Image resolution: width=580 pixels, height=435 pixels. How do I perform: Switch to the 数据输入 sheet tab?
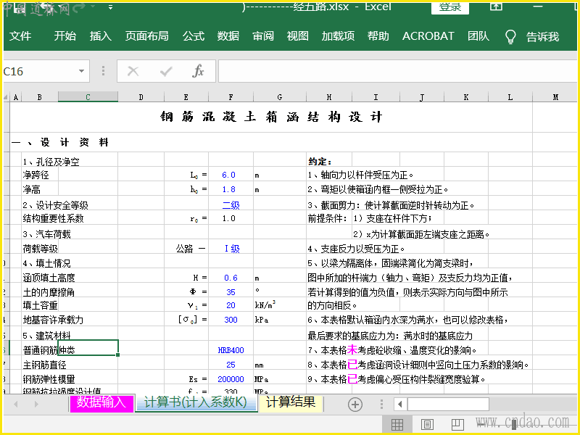pos(101,402)
